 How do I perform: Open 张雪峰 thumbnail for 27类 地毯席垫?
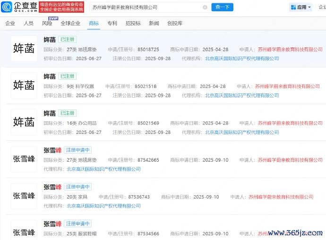[24, 159]
